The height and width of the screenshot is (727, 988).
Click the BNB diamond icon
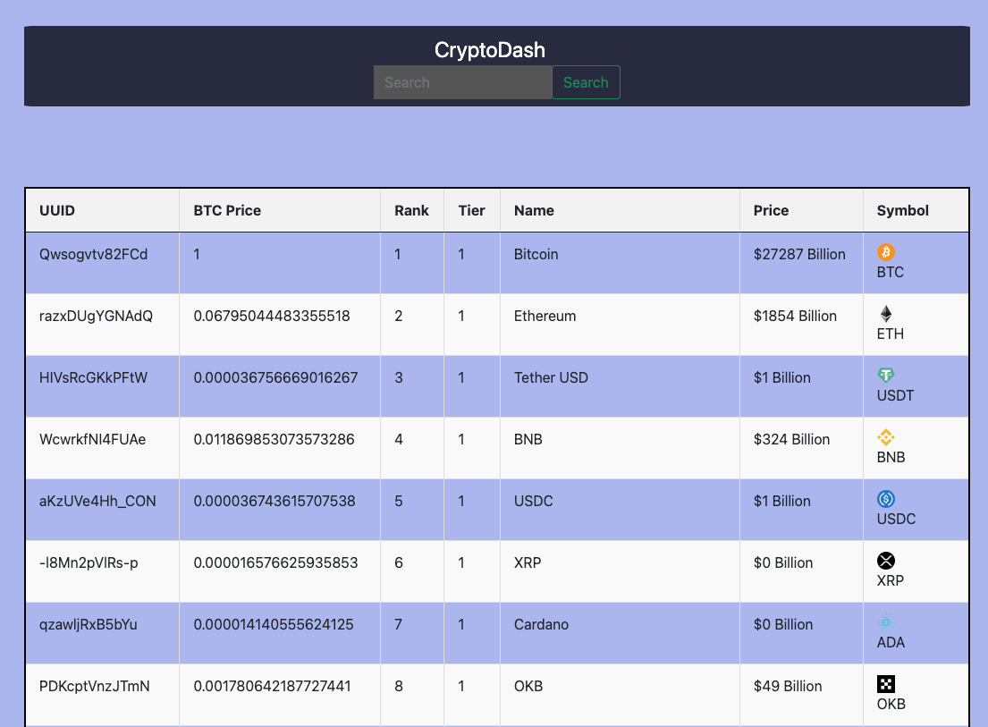click(x=886, y=437)
